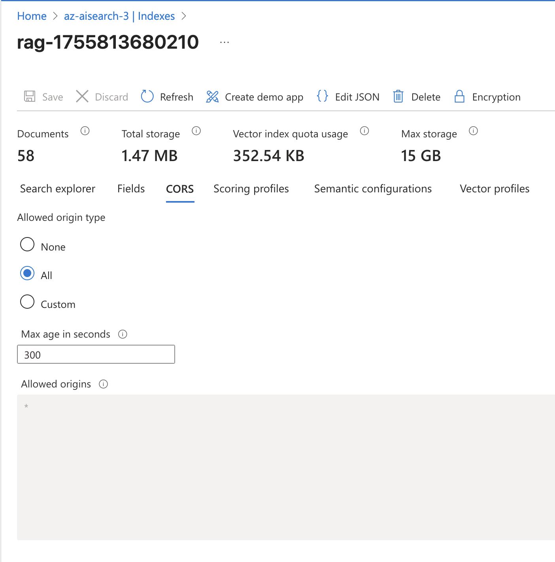Click inside the Max age seconds field
Image resolution: width=555 pixels, height=562 pixels.
[96, 354]
